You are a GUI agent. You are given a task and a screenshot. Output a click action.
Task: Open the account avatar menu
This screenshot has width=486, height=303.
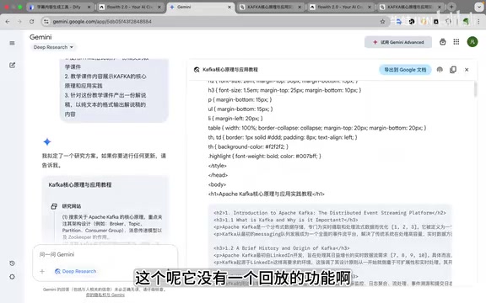[472, 42]
